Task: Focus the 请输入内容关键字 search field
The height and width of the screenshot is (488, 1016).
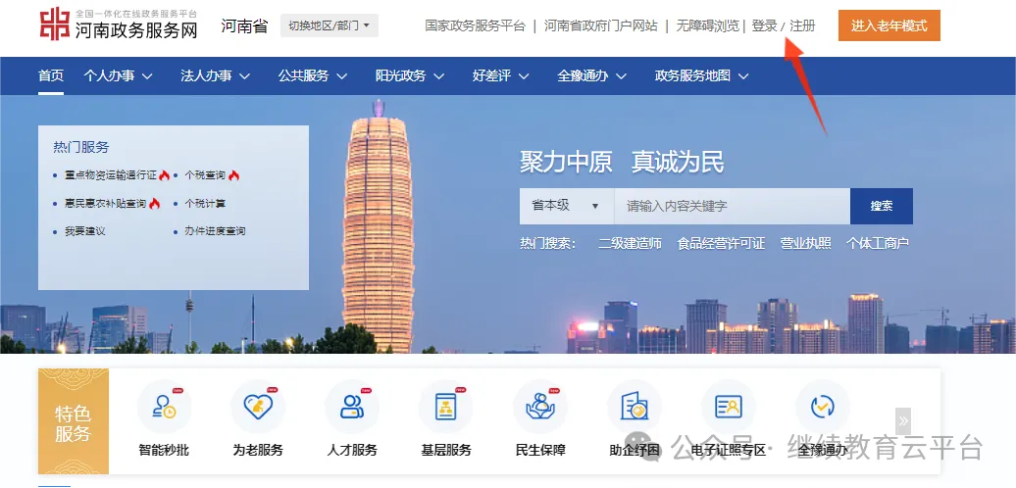Action: 733,206
